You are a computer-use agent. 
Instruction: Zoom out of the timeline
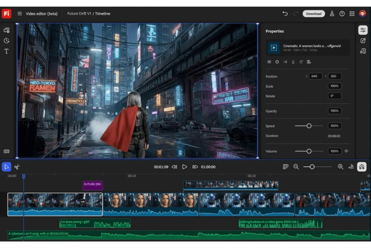pyautogui.click(x=296, y=167)
